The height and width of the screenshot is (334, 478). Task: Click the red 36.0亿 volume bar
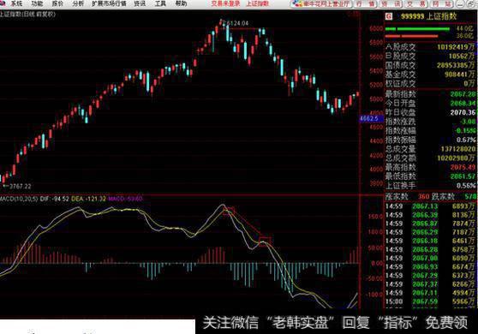pyautogui.click(x=411, y=36)
